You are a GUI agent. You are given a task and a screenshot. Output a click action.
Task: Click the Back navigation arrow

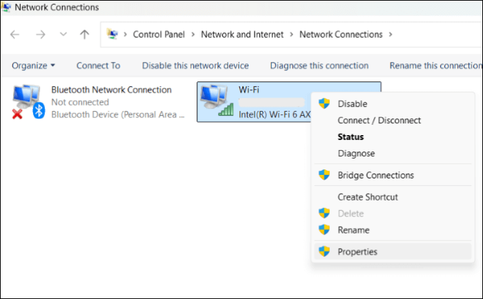tap(15, 34)
